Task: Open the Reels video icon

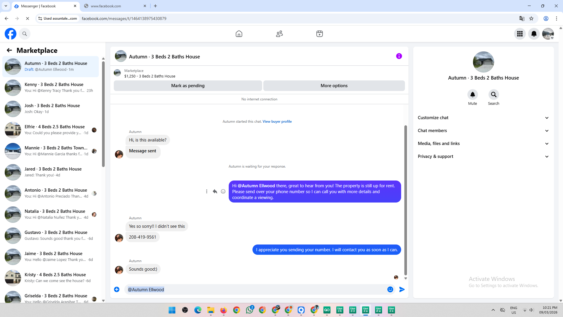Action: click(319, 34)
